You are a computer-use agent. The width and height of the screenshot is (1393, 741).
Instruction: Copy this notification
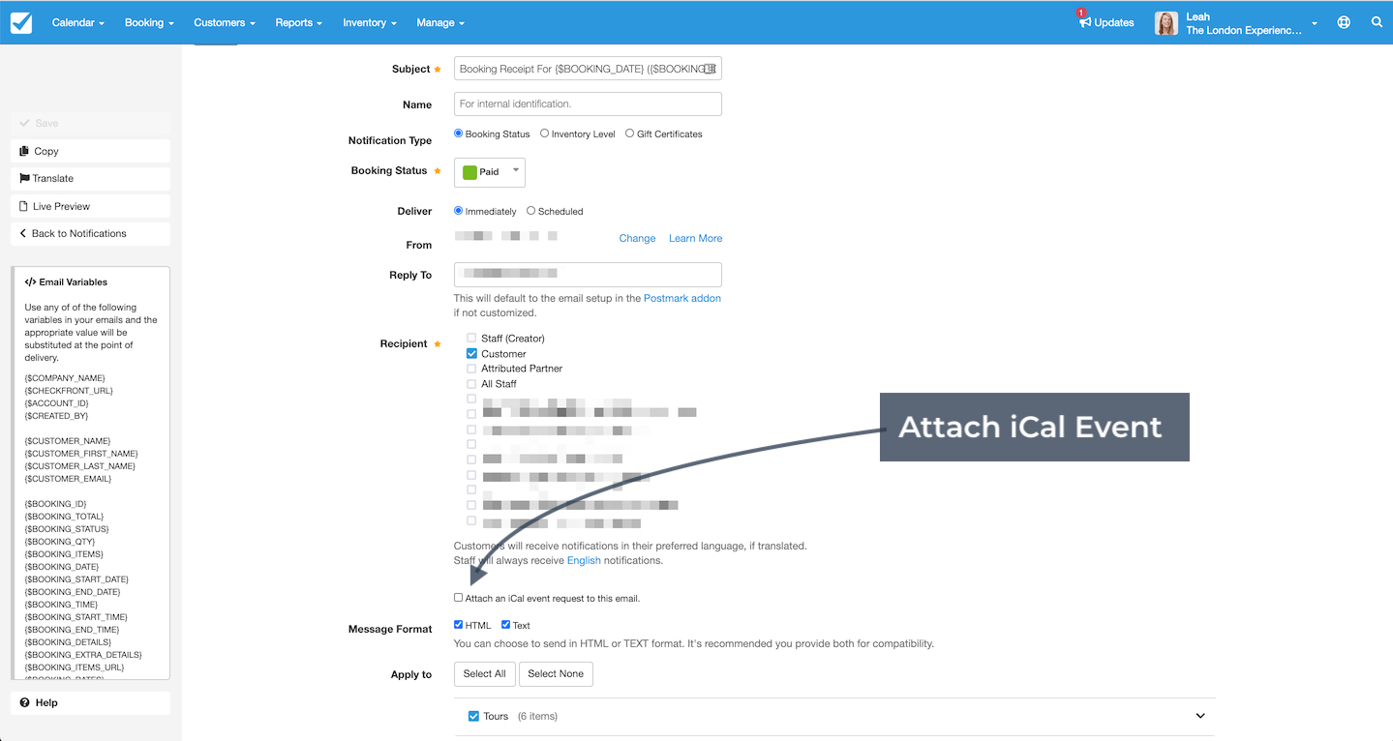[x=91, y=151]
